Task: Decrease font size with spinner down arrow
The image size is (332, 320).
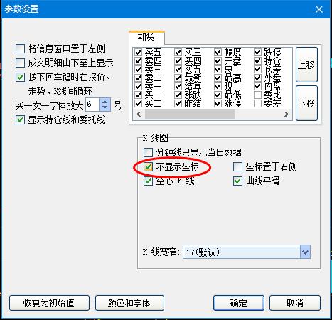Action: click(105, 107)
